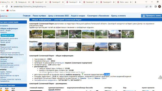162x91 pixels.
Task: Open Поиск путёвок in the top menu
Action: coord(39,16)
